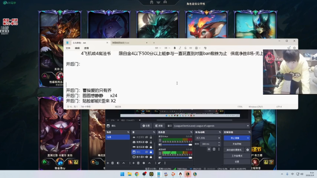Delete the selected transition trash icon
Viewport: 317px width, 178px height.
(x=214, y=150)
